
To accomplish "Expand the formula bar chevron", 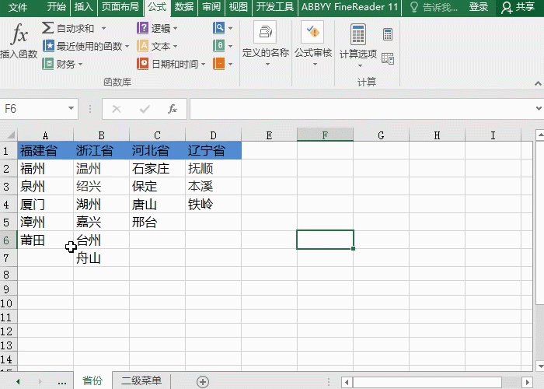I will coord(539,108).
